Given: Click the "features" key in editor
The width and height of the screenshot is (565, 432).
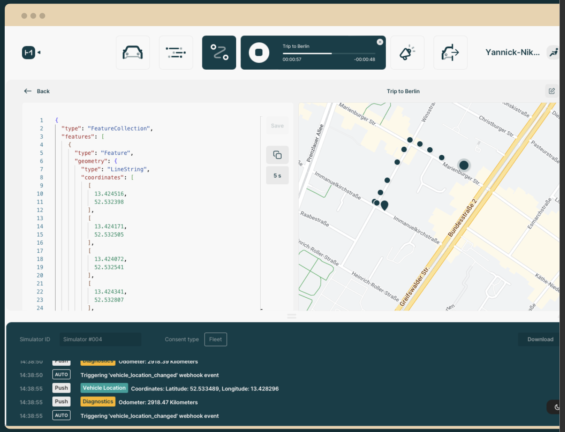Looking at the screenshot, I should (x=77, y=136).
